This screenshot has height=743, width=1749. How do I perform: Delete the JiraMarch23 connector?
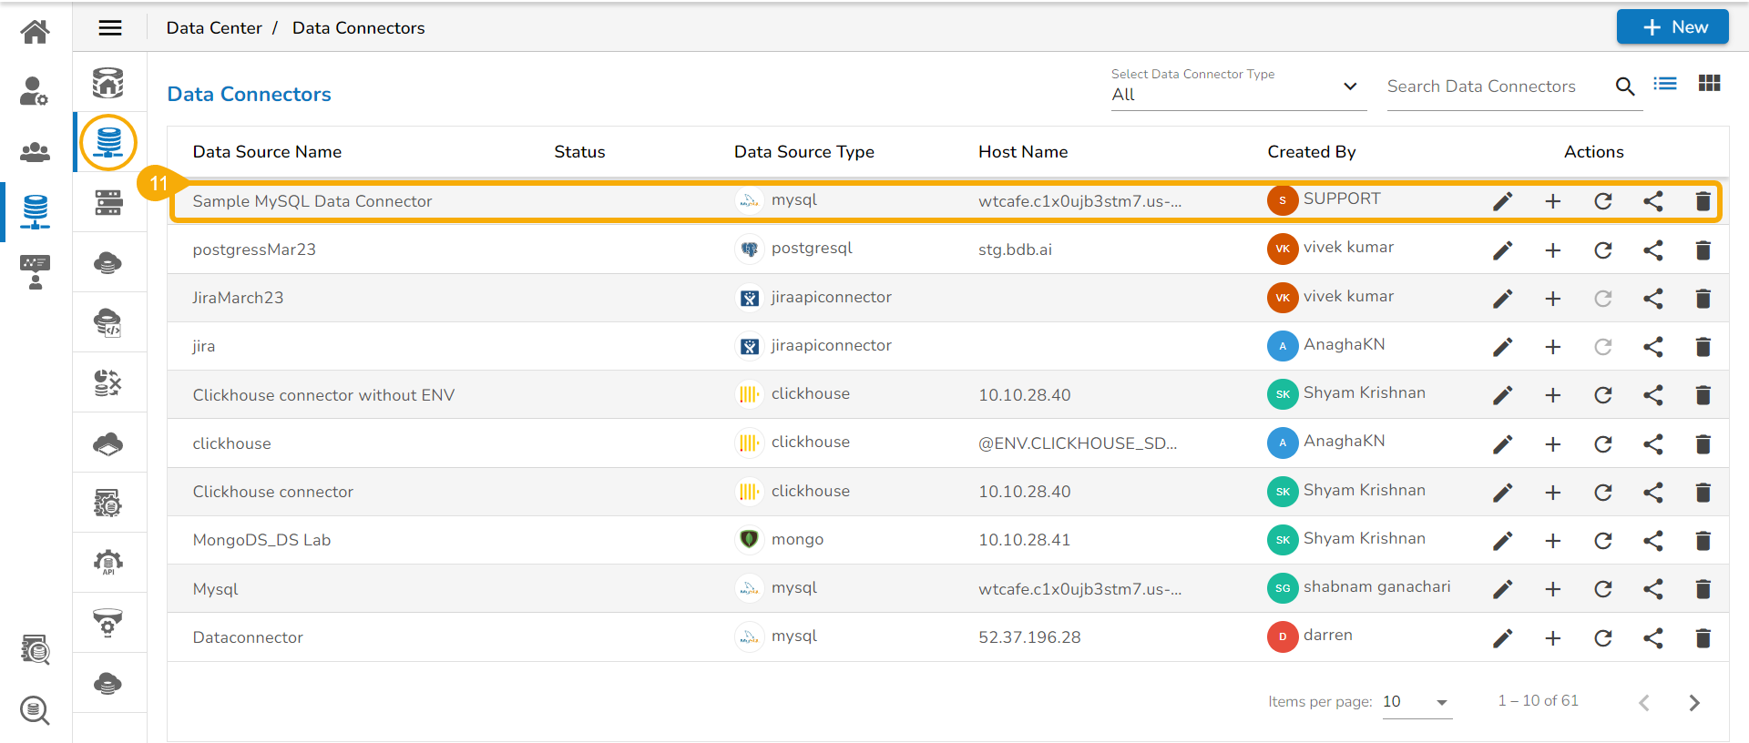pyautogui.click(x=1703, y=299)
